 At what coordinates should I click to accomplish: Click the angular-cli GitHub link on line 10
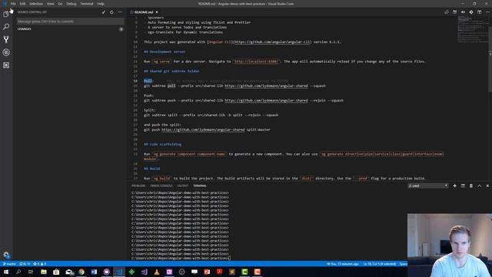point(271,42)
